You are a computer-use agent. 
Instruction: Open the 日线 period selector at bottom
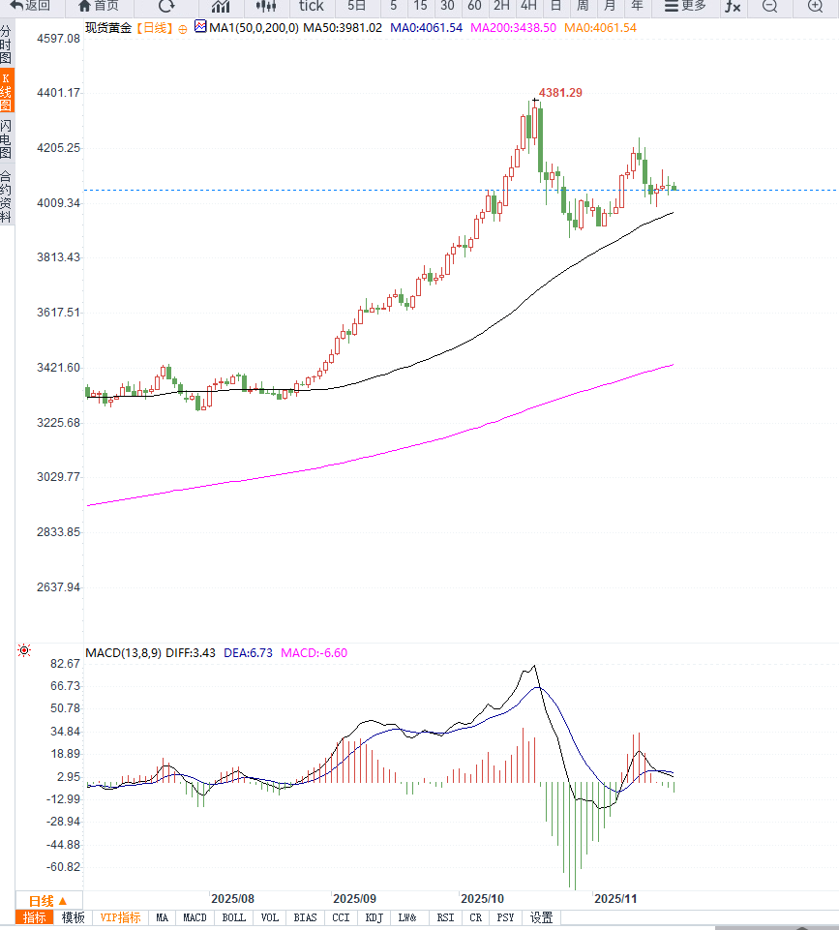[48, 900]
